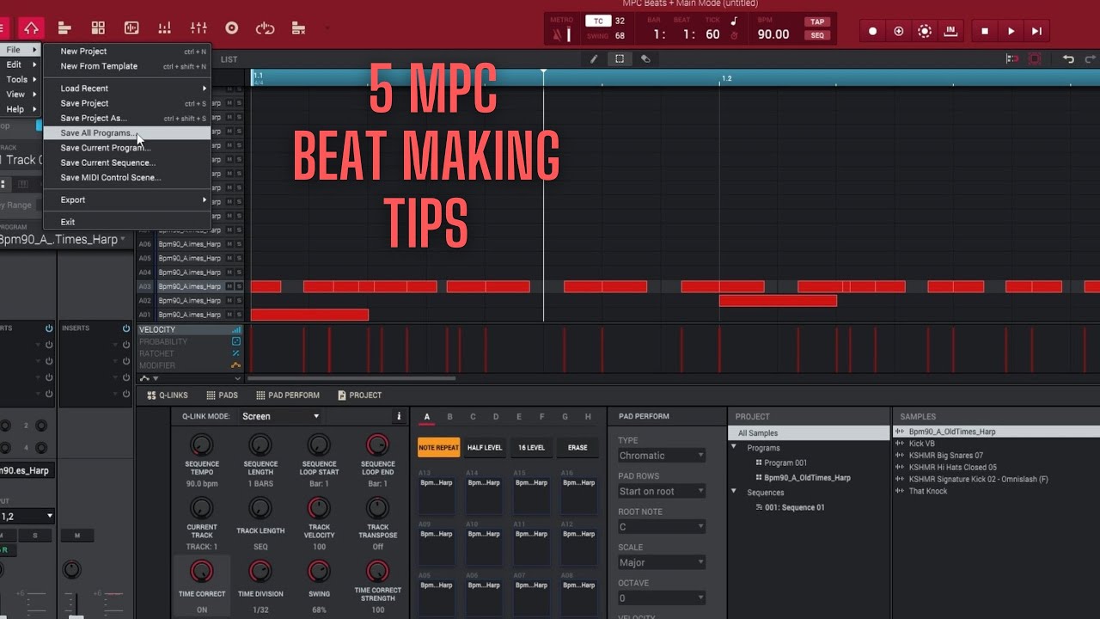Open the Octave dropdown
The image size is (1100, 619).
click(x=661, y=598)
